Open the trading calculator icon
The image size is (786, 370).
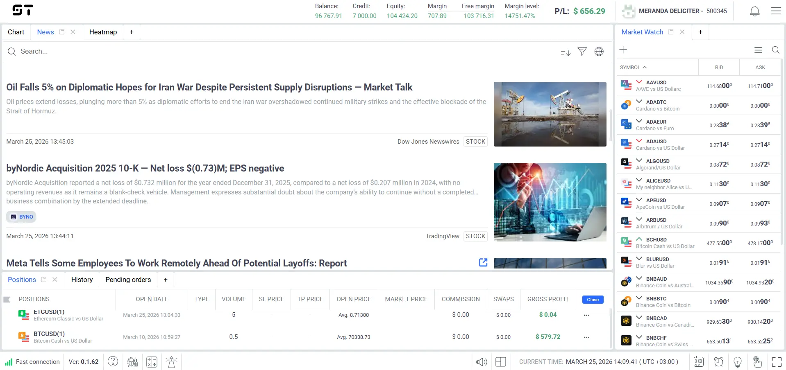pos(152,362)
